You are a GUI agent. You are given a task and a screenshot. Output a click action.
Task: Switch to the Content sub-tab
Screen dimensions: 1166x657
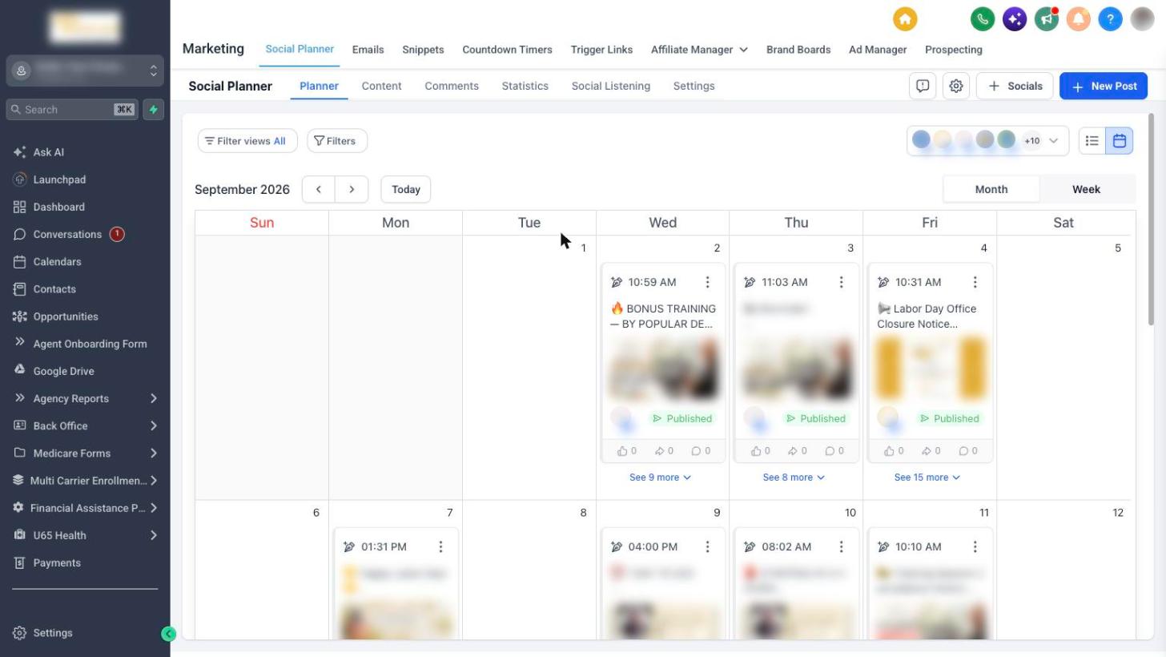pyautogui.click(x=381, y=86)
